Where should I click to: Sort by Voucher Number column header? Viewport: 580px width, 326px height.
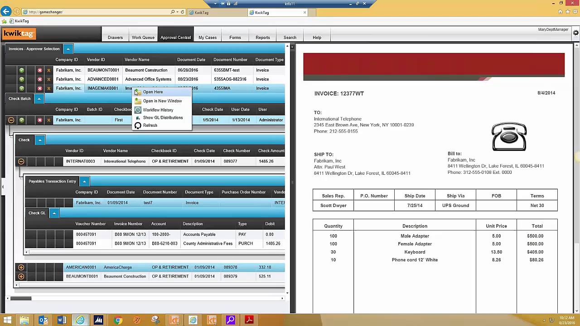coord(91,224)
